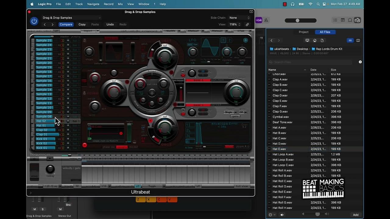The image size is (390, 219).
Task: Click the Wi-Fi icon in menu bar
Action: tap(310, 4)
